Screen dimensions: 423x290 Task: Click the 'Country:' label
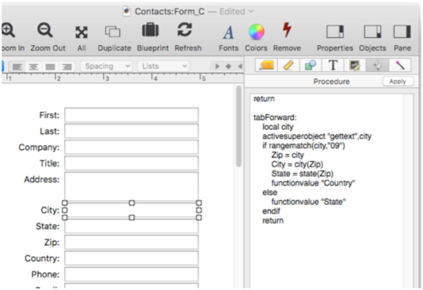42,258
